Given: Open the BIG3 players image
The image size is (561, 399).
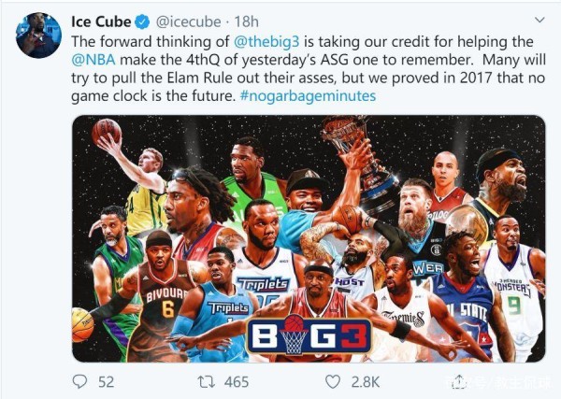Looking at the screenshot, I should pyautogui.click(x=309, y=239).
